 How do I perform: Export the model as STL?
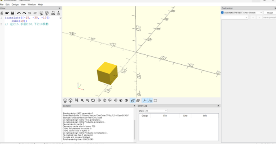click(x=53, y=13)
